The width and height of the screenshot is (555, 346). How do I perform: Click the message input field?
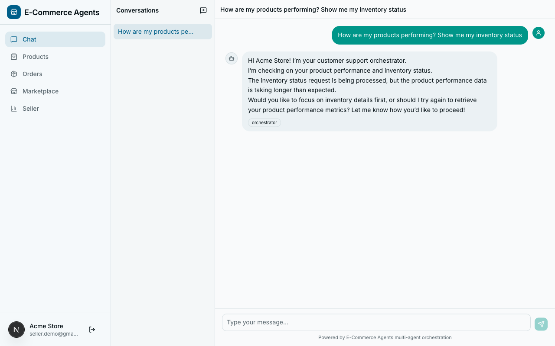tap(376, 322)
